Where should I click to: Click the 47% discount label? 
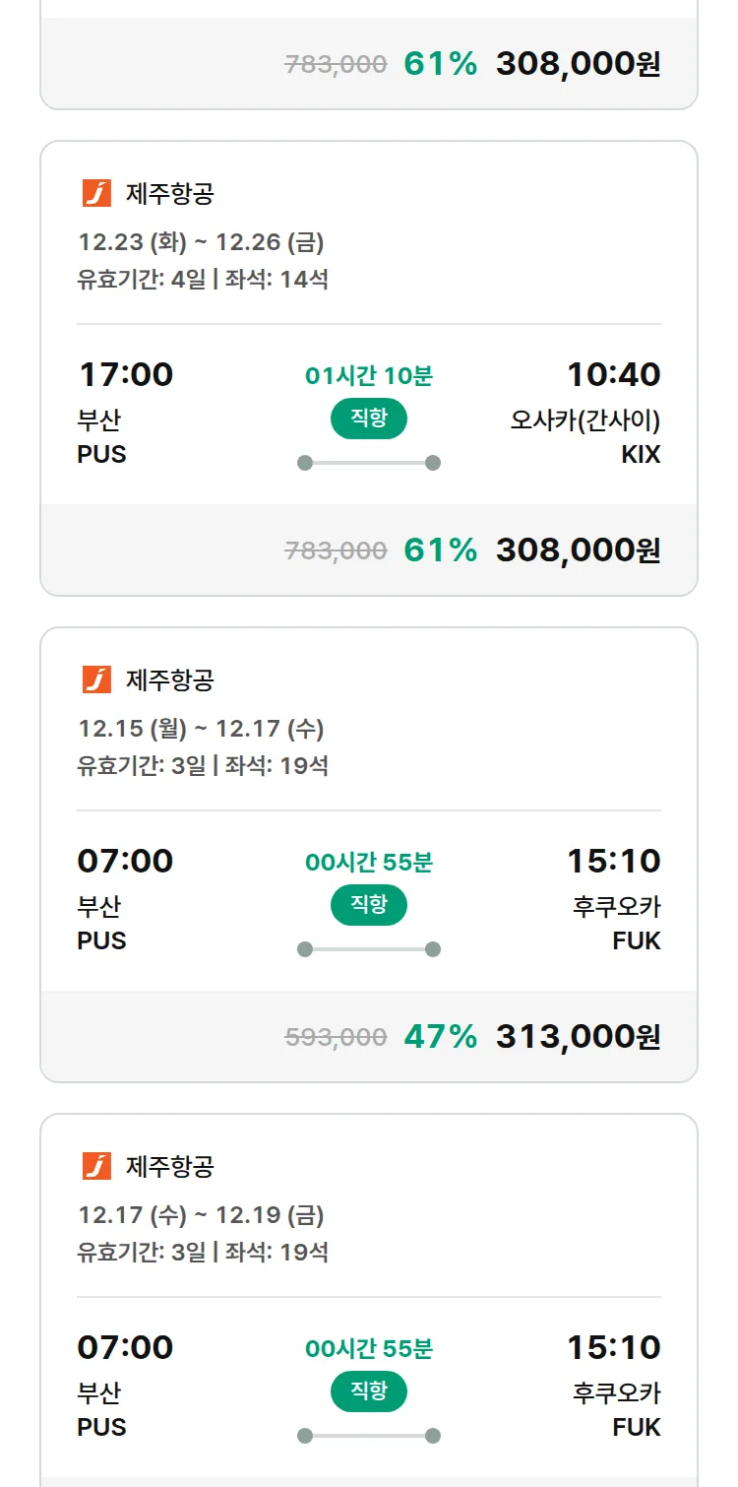tap(440, 1036)
